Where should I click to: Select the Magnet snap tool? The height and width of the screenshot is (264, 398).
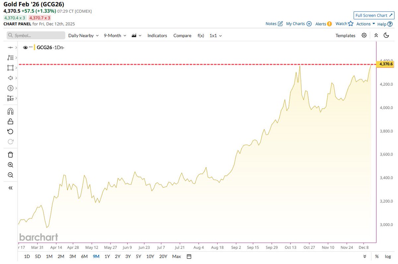point(10,111)
